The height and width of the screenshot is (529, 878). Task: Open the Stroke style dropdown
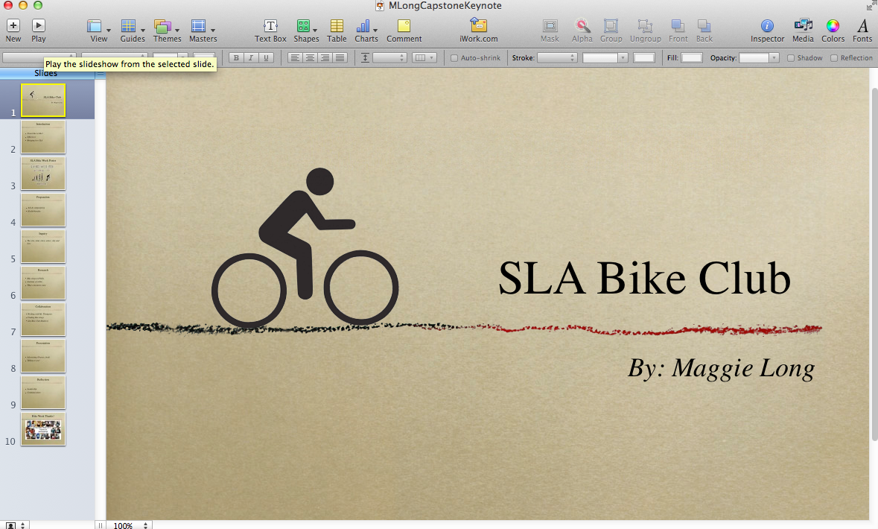point(557,58)
